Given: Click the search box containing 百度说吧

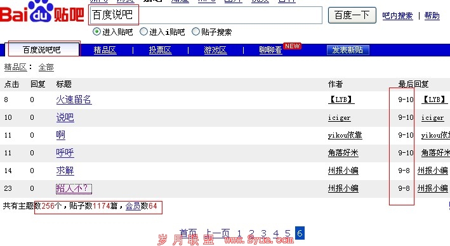Looking at the screenshot, I should coord(206,15).
